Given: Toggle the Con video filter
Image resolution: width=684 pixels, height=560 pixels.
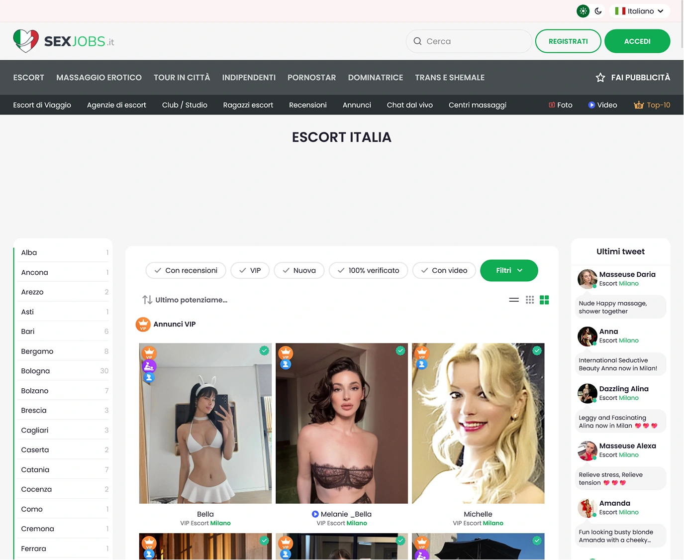Looking at the screenshot, I should pos(444,270).
